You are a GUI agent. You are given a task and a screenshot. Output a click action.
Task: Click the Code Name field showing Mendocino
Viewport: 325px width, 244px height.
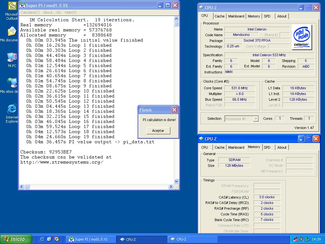[x=241, y=35]
